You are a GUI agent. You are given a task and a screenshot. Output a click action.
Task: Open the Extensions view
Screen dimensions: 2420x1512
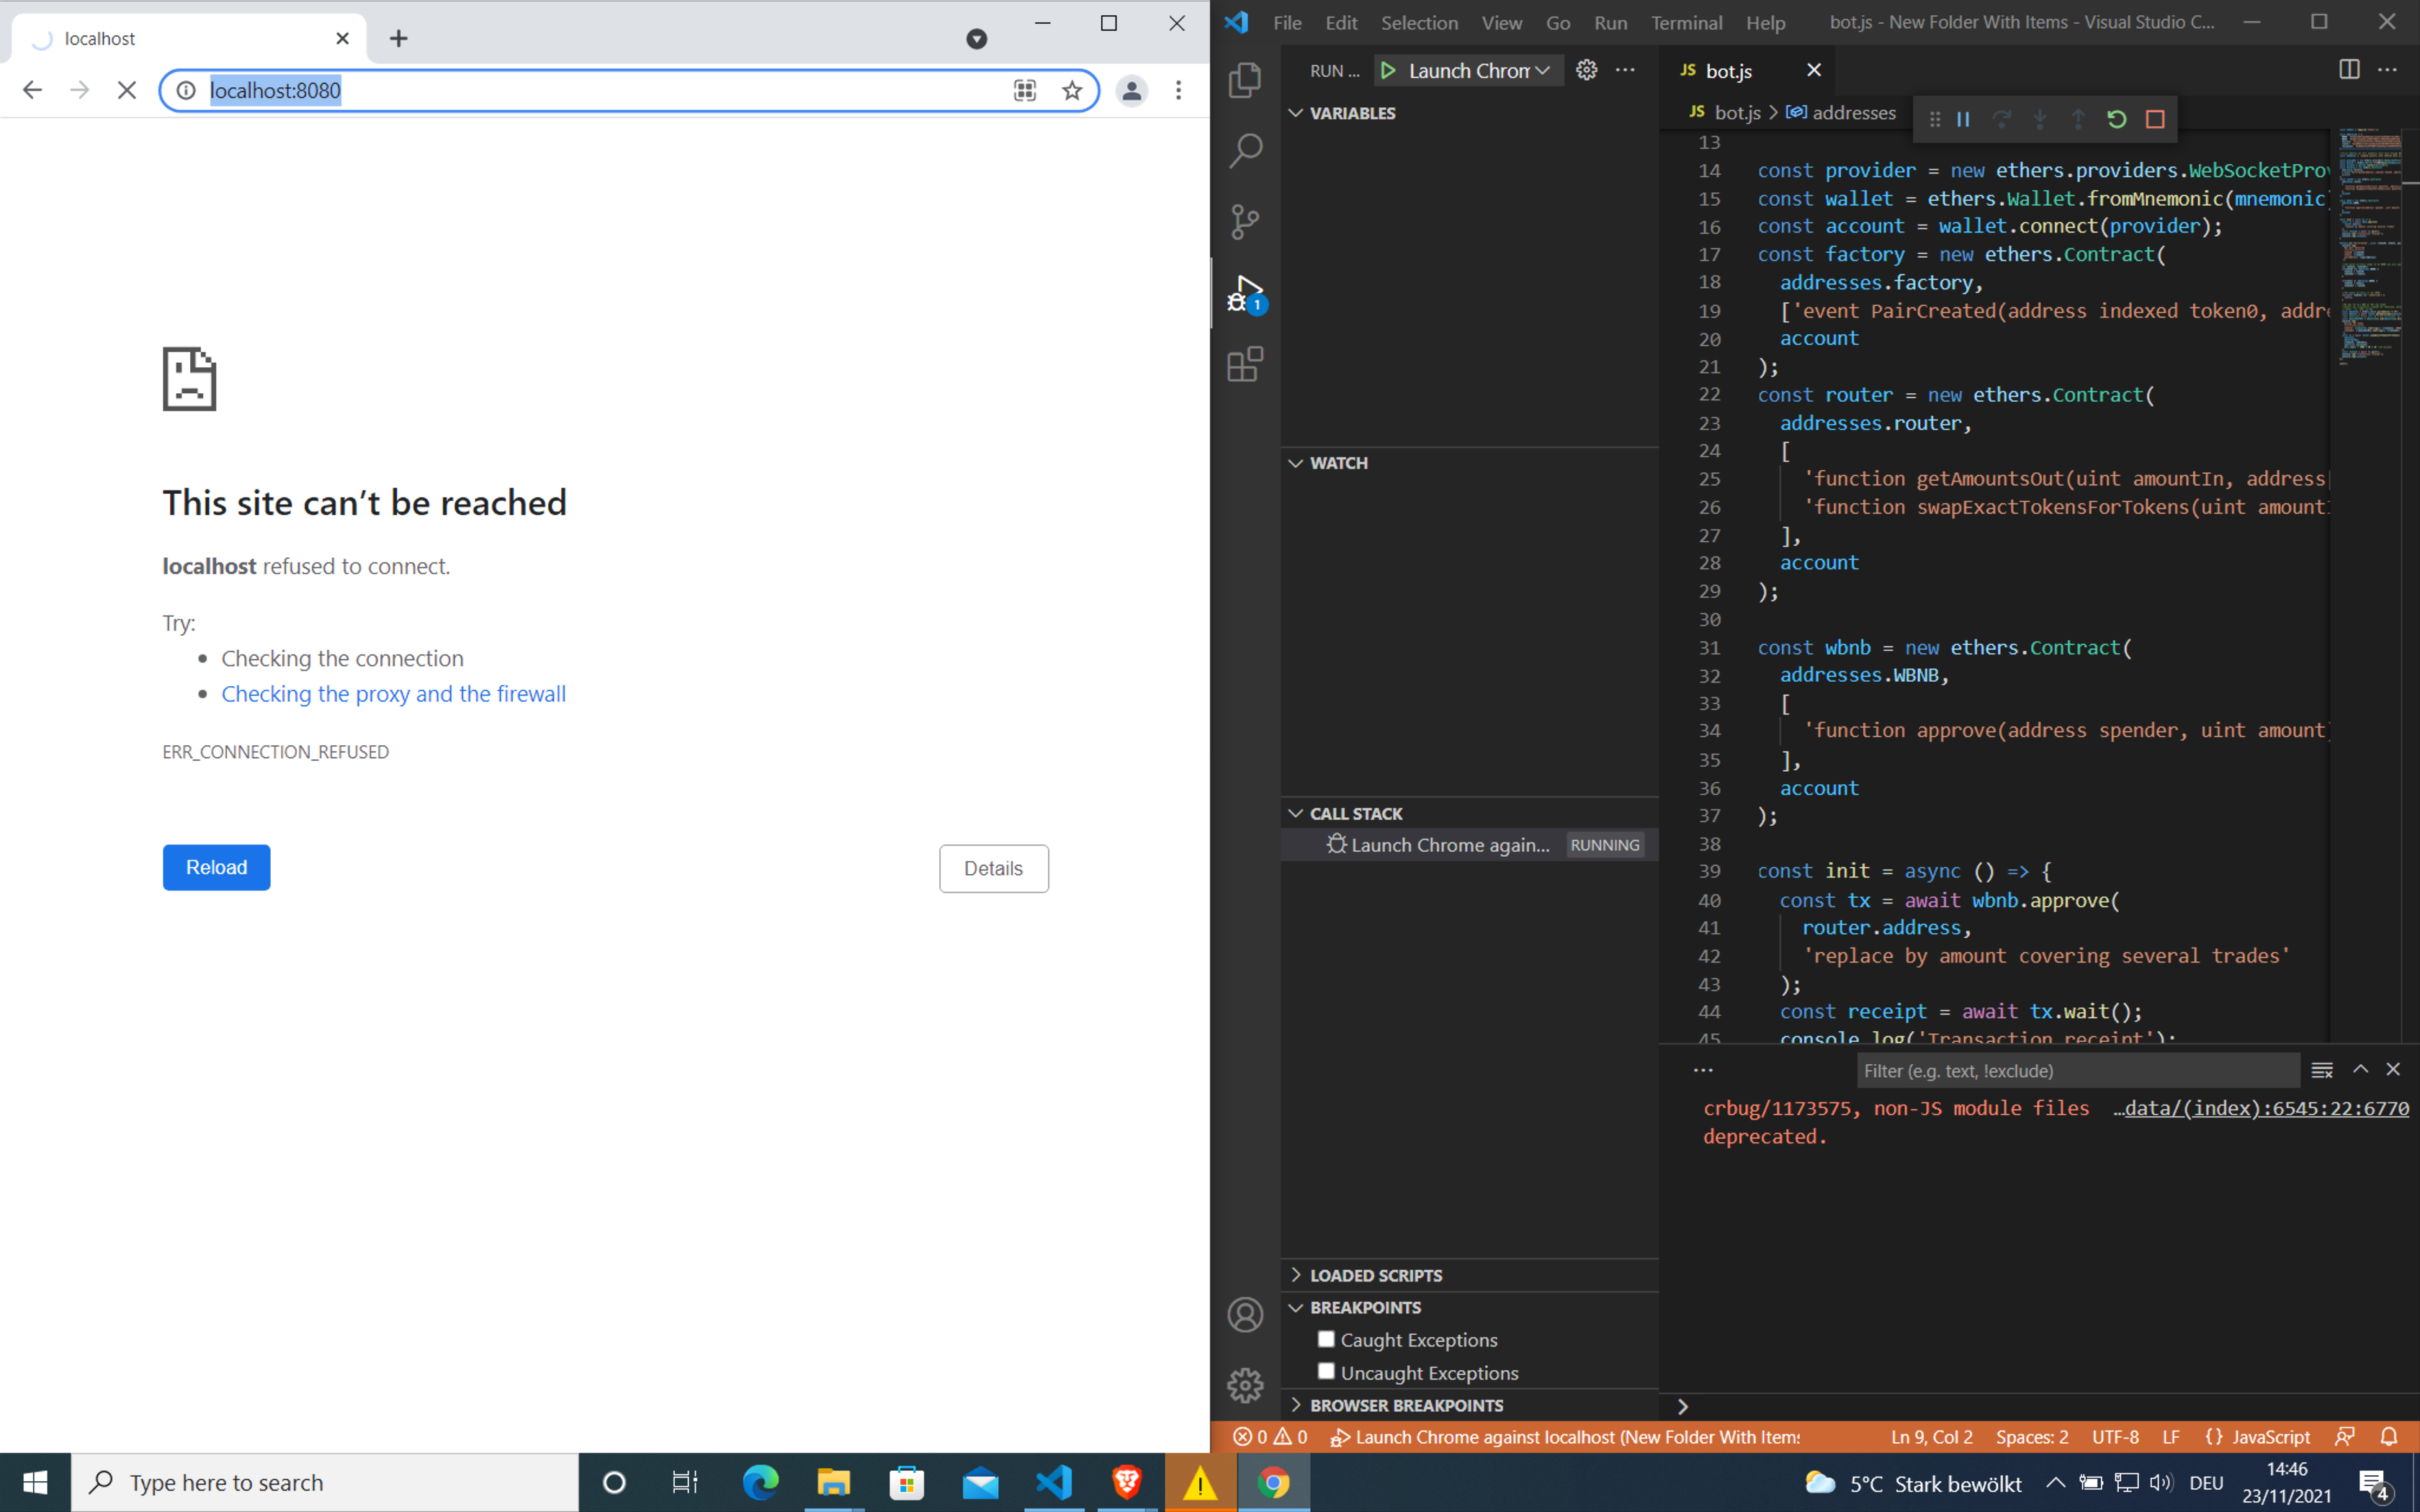pos(1245,365)
